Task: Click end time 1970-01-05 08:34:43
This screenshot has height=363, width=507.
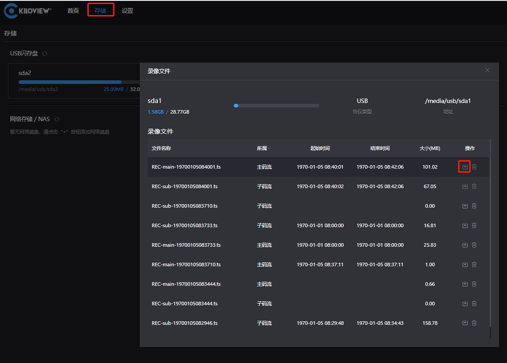Action: pos(380,323)
